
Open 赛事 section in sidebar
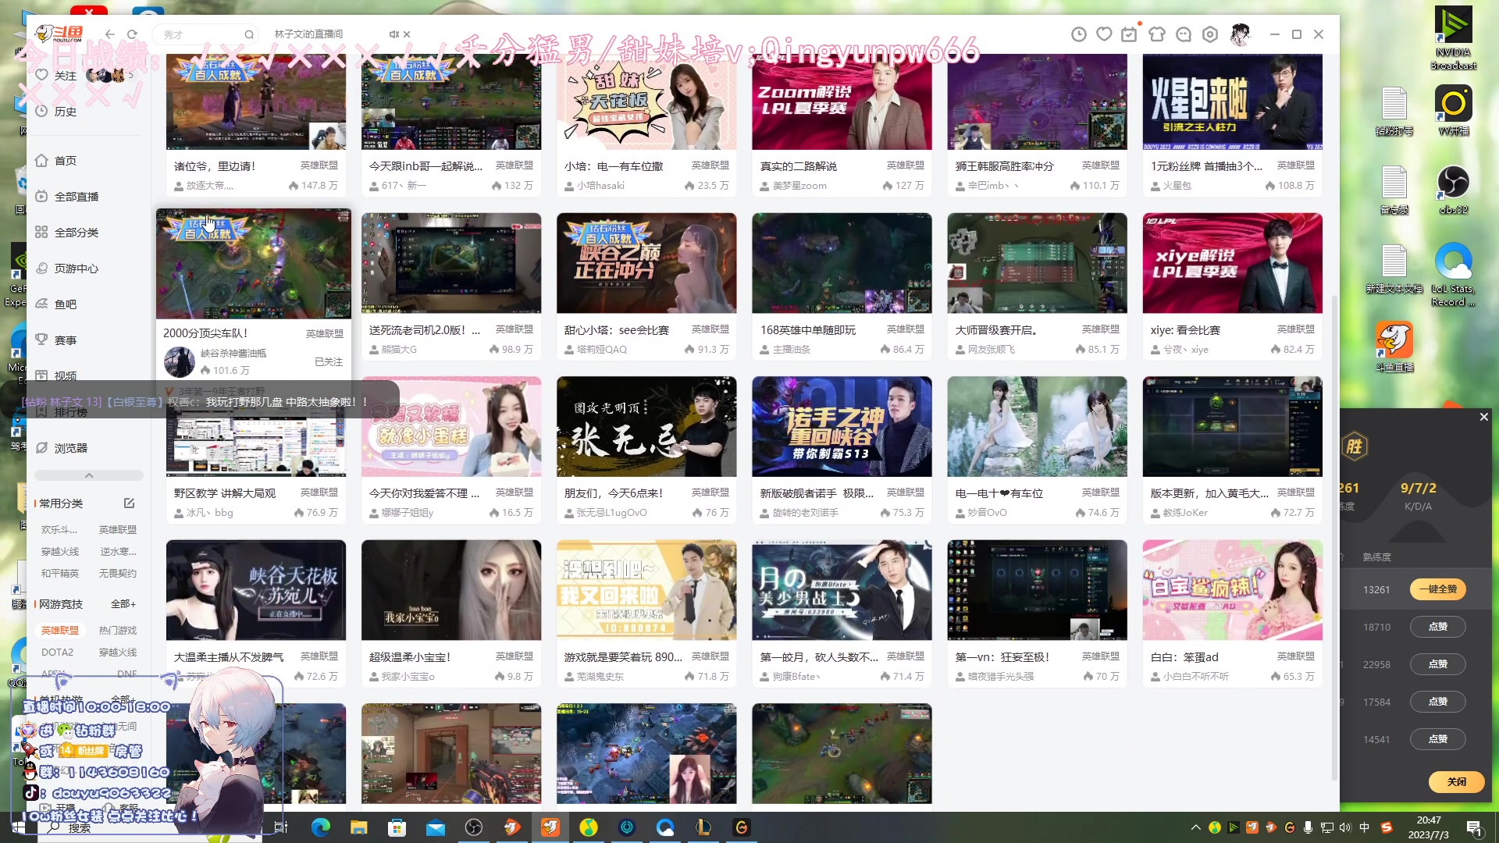pos(66,340)
